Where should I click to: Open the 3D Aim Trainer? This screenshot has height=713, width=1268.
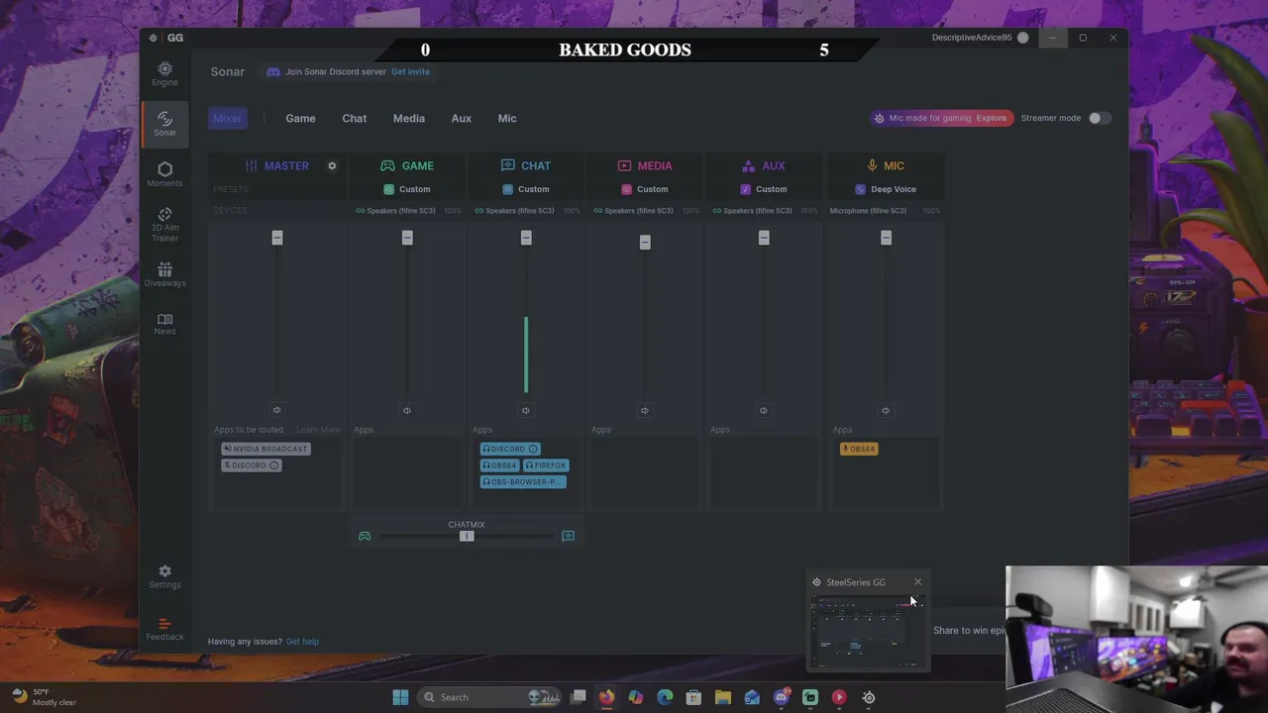(x=164, y=225)
